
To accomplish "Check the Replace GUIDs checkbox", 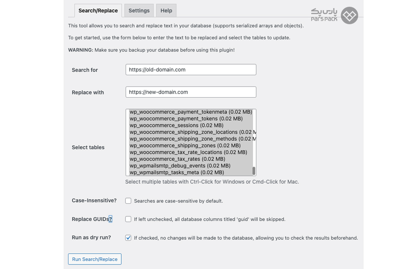I will tap(128, 219).
